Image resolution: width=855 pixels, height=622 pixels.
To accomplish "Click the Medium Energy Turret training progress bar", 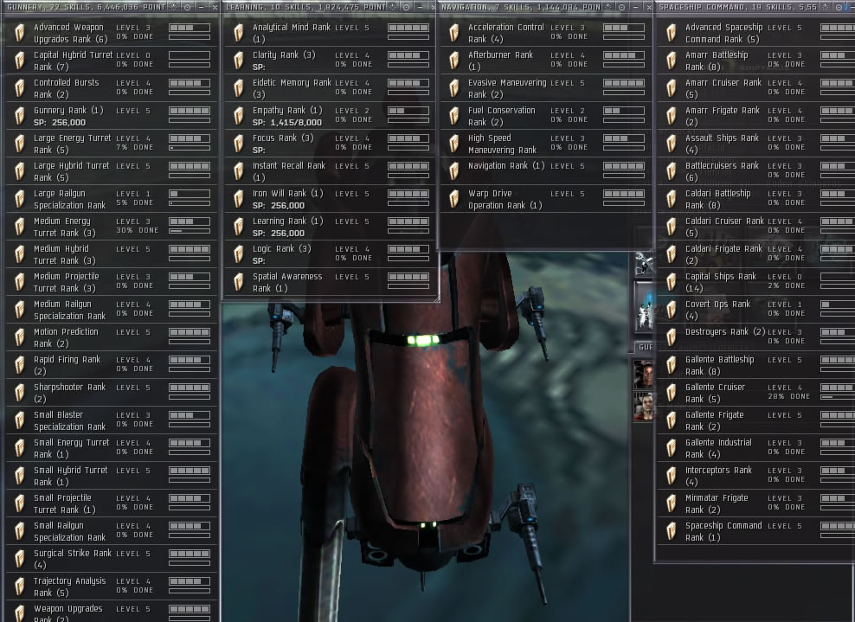I will click(190, 231).
